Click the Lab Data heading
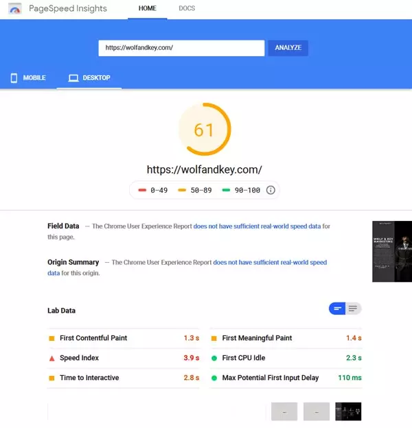 coord(62,311)
